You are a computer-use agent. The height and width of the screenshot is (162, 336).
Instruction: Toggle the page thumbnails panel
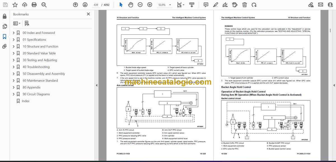4,26
